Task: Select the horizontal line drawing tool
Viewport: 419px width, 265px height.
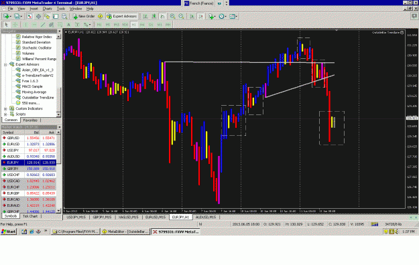Action: [34, 25]
